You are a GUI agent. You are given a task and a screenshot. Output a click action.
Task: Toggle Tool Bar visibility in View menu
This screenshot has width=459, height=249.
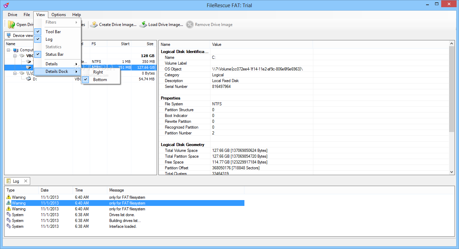coord(57,32)
